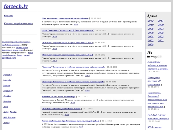This screenshot has width=173, height=130.
Task: Open the fortech.lv site title link
Action: (15, 6)
